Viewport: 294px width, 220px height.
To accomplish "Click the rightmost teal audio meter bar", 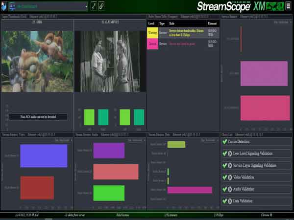I will [139, 117].
